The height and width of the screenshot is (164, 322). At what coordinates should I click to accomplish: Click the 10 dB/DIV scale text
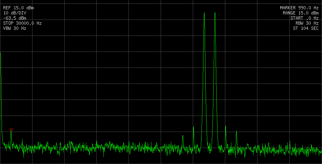[x=15, y=13]
